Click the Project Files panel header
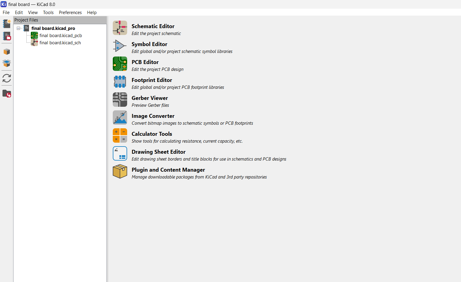 point(60,20)
